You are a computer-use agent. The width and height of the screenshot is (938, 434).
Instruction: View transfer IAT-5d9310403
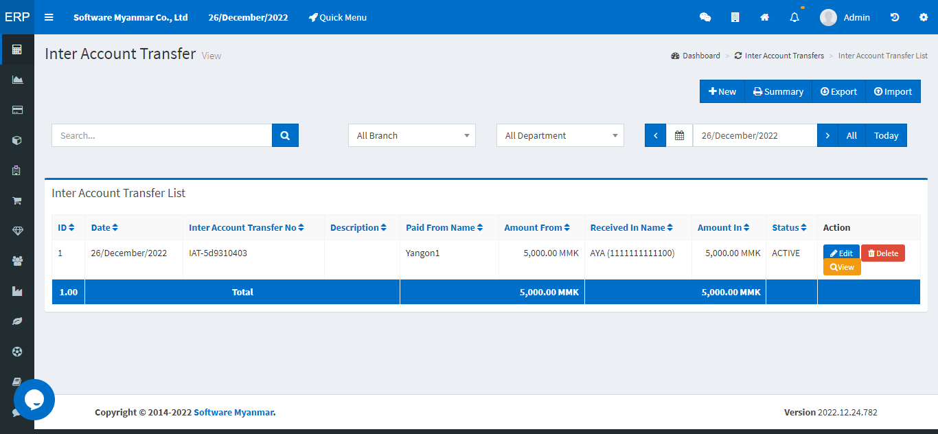(x=842, y=267)
